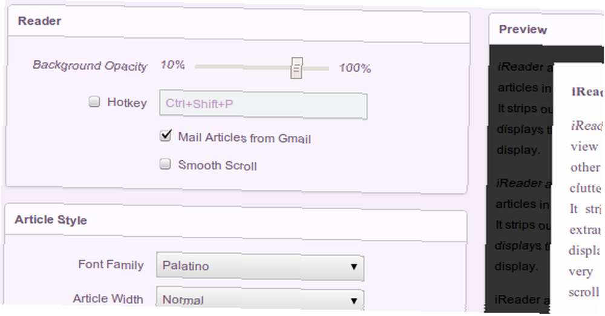The image size is (605, 316).
Task: Enable the Hotkey checkbox
Action: coord(94,102)
